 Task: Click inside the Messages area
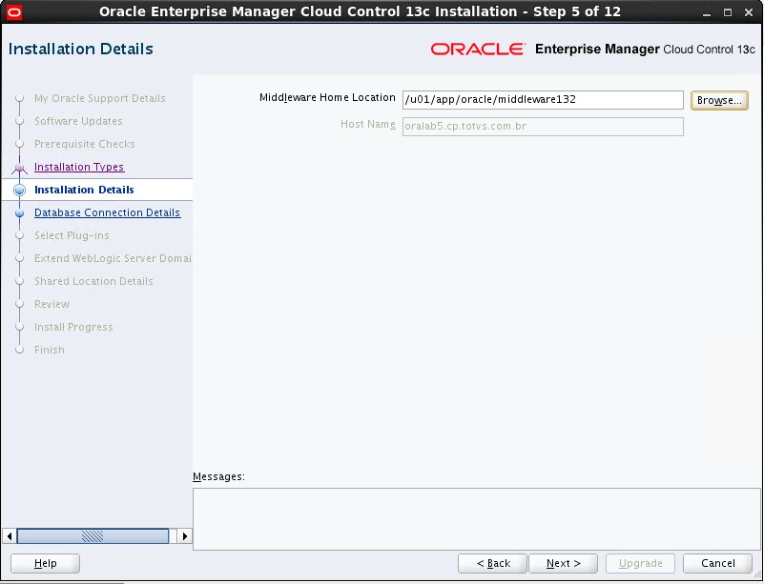click(477, 514)
